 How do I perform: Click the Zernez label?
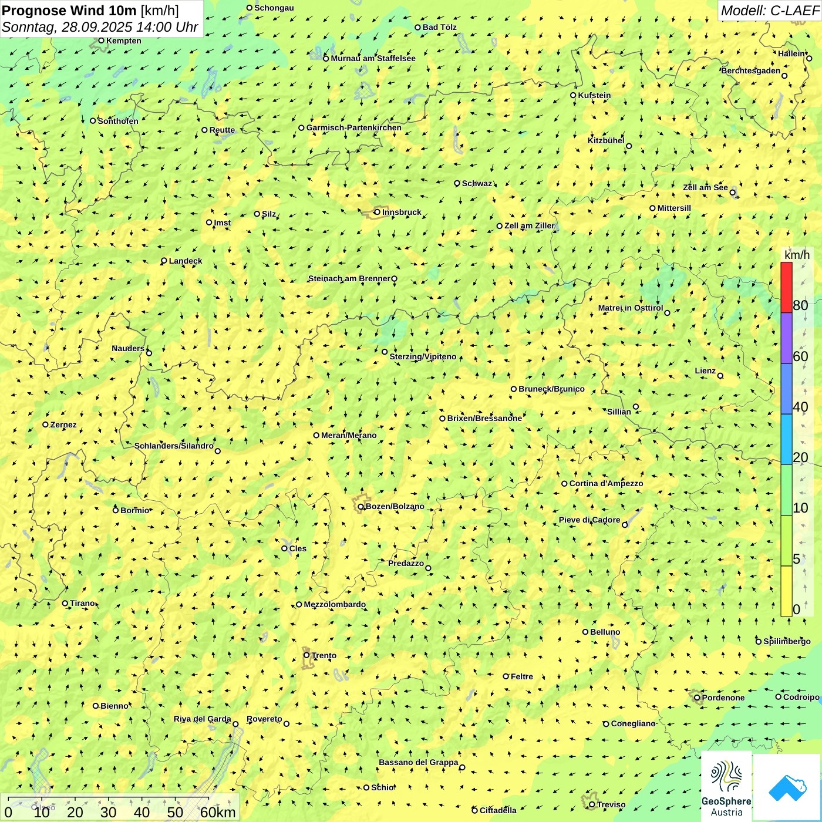pyautogui.click(x=63, y=425)
